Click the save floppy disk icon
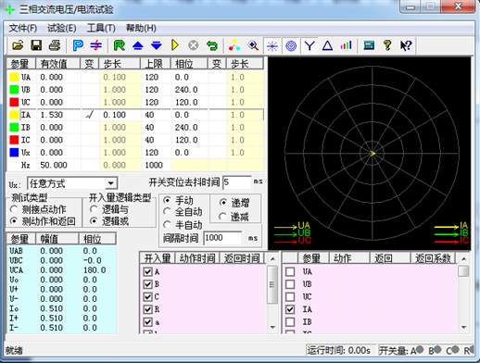Image resolution: width=480 pixels, height=363 pixels. coord(36,45)
